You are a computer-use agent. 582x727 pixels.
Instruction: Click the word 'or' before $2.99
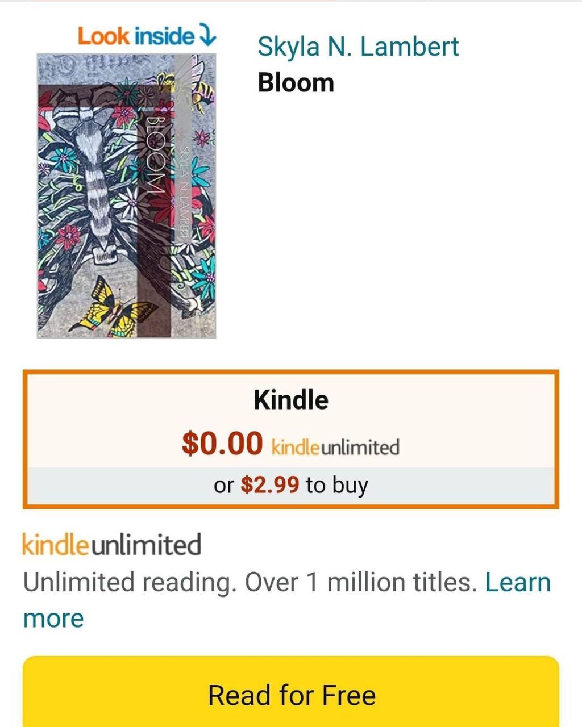tap(223, 485)
